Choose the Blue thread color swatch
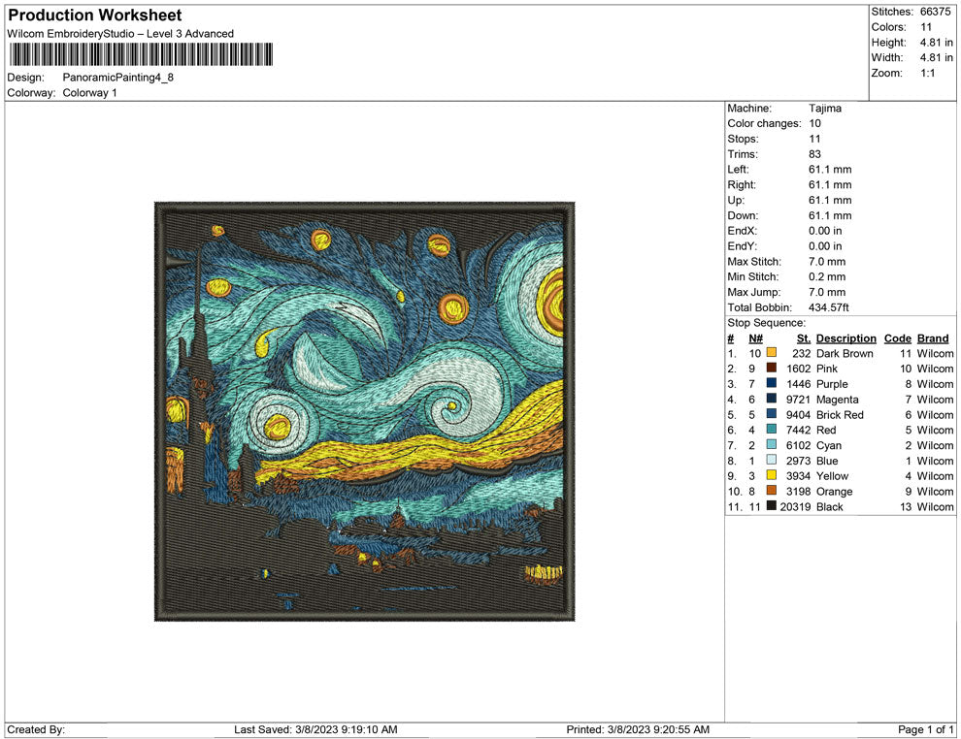This screenshot has width=961, height=739. click(772, 460)
